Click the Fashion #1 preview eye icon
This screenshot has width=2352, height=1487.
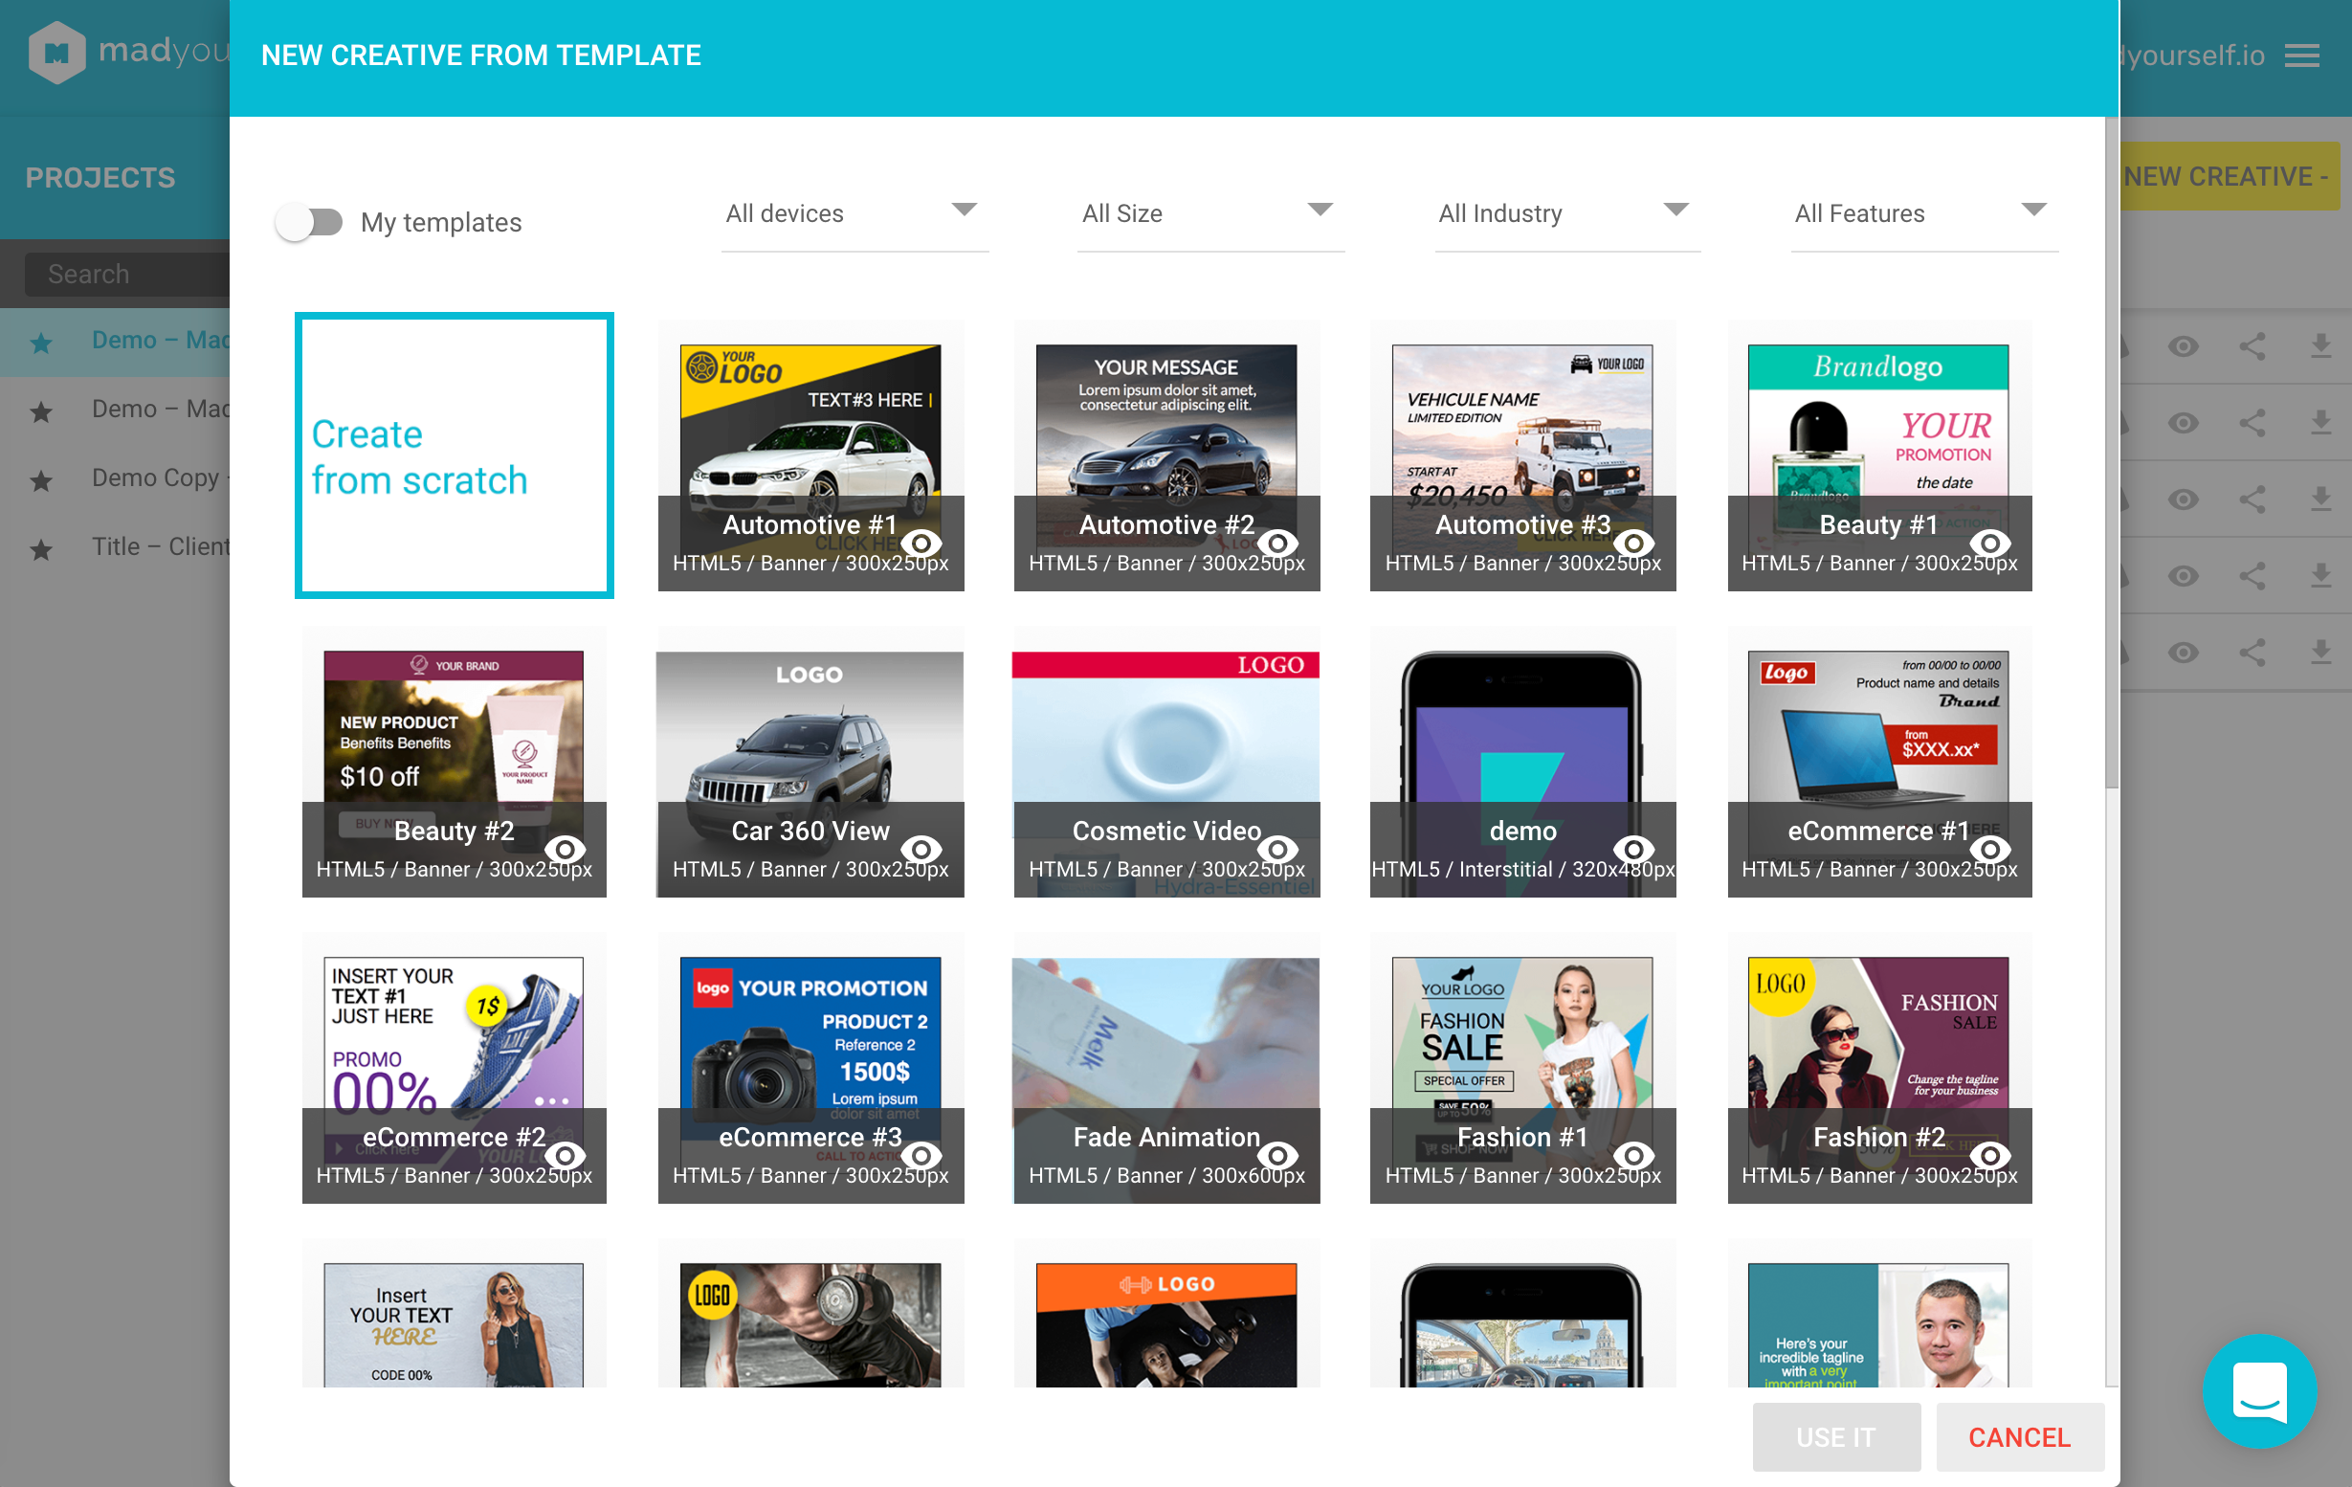[x=1633, y=1155]
